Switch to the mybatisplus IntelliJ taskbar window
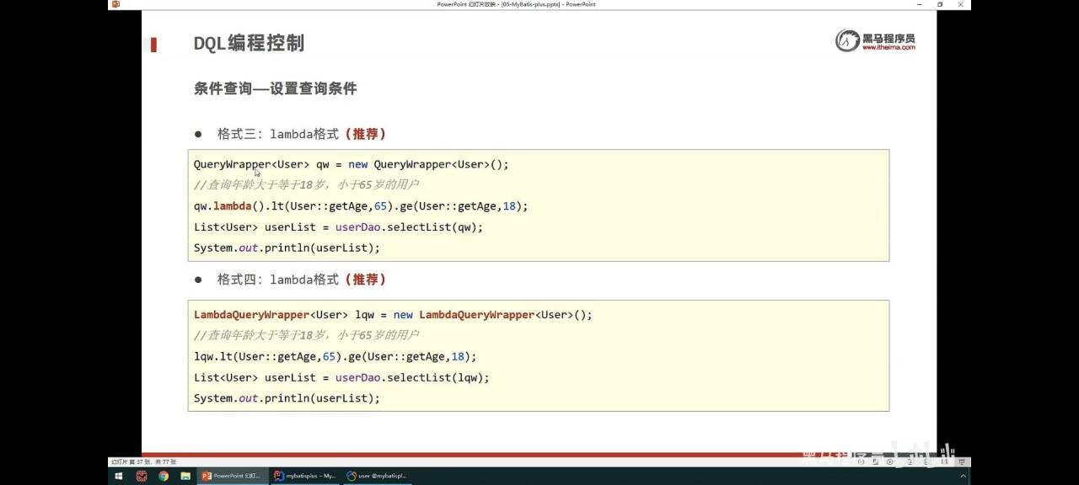Image resolution: width=1079 pixels, height=485 pixels. coord(306,476)
